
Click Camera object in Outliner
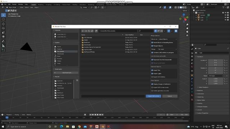[203, 15]
